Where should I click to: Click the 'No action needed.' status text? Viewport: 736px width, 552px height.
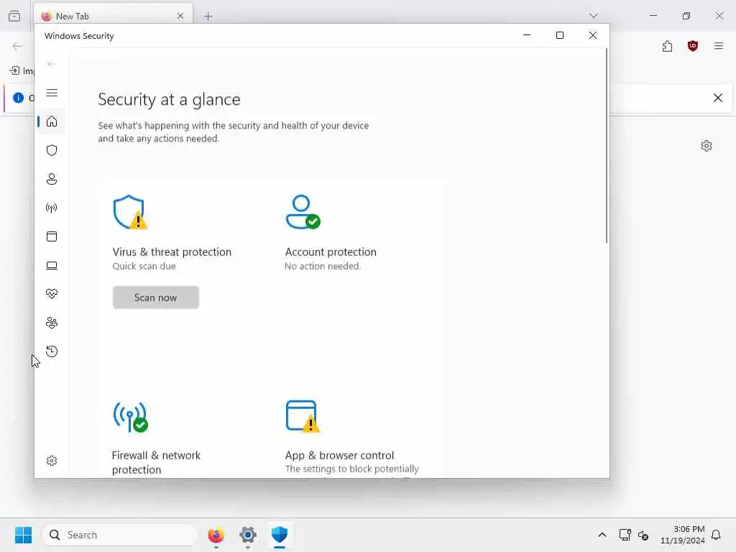pos(323,266)
